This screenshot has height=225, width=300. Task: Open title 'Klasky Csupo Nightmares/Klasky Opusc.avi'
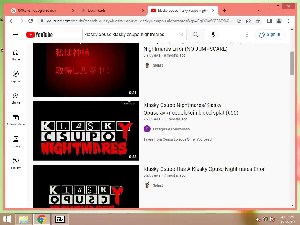(191, 109)
